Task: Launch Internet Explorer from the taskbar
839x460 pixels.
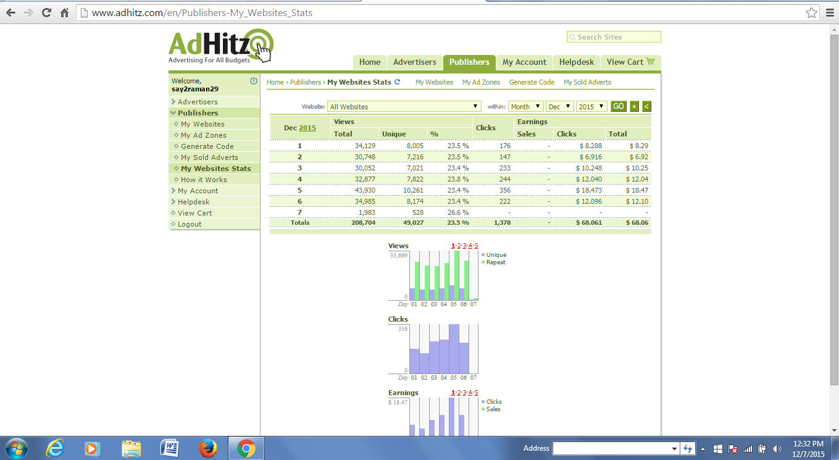Action: tap(55, 448)
